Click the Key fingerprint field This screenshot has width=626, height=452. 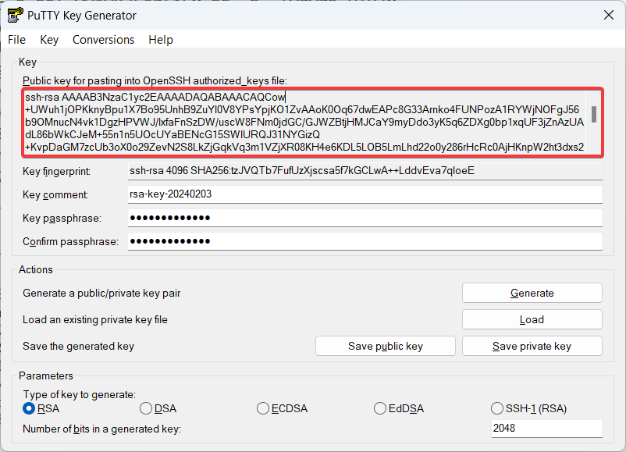point(365,171)
